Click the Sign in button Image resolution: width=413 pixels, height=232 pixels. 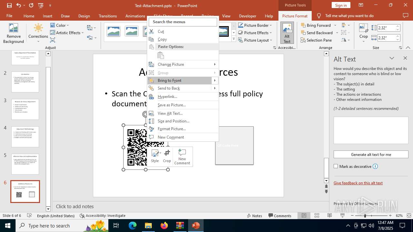click(341, 5)
